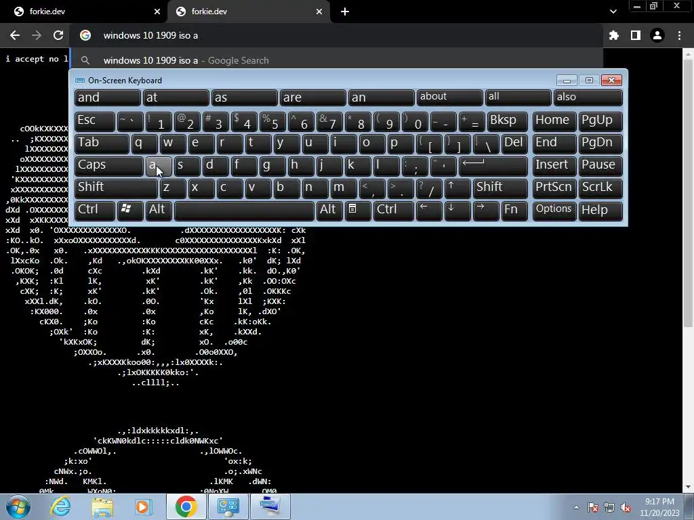The width and height of the screenshot is (694, 520).
Task: Tap the Insert key
Action: (554, 166)
